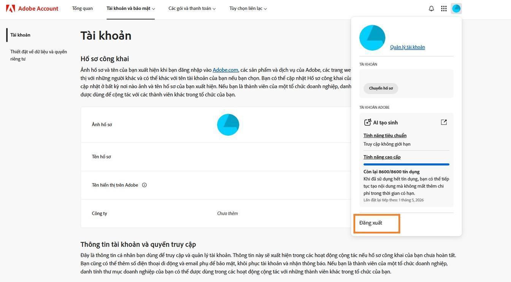Click Hồ sơ công khai heading

point(105,59)
